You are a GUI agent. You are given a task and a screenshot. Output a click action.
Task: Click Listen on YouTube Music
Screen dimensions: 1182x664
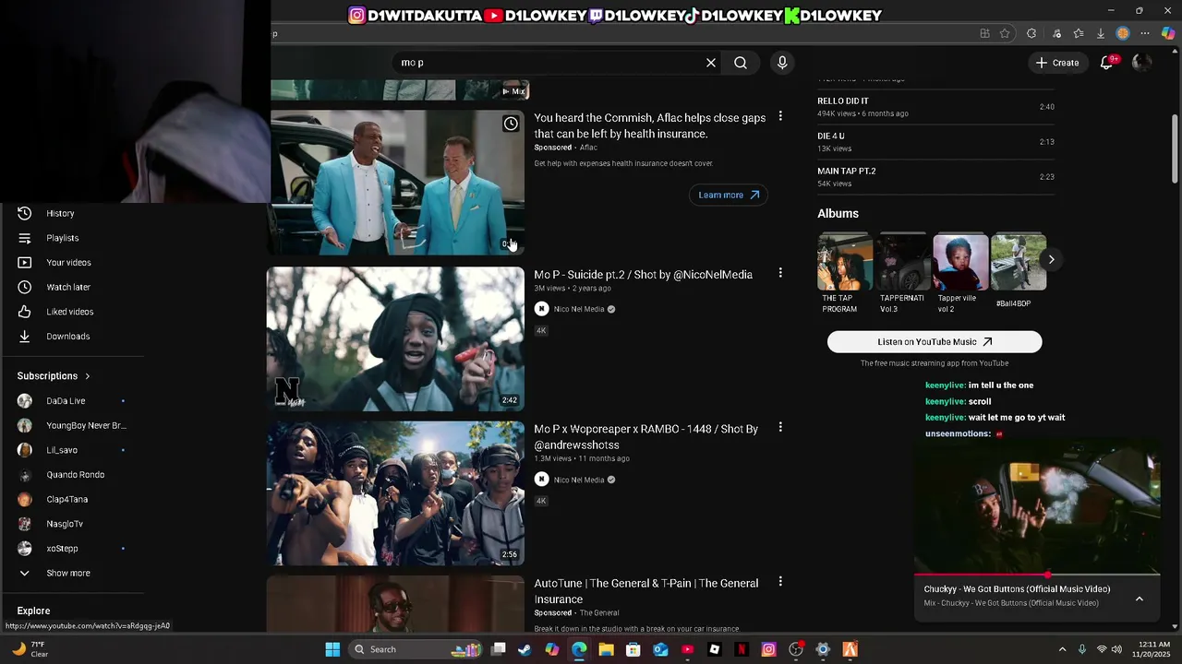935,342
